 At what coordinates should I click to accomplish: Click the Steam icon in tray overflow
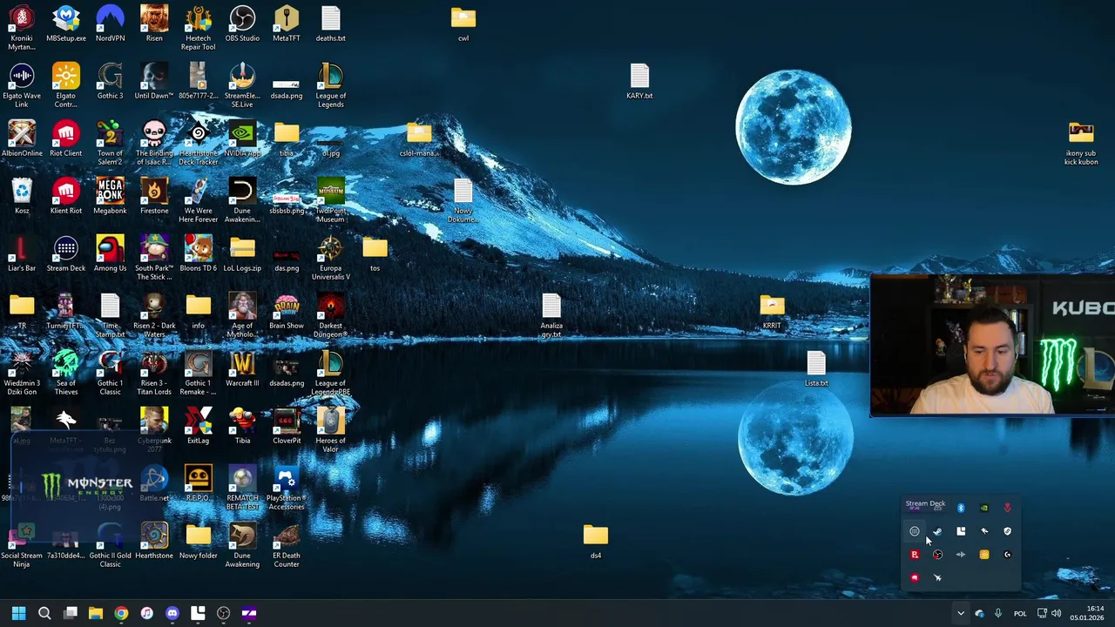(937, 531)
